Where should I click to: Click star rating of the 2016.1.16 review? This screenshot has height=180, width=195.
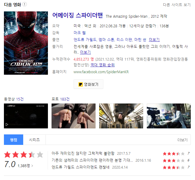tap(174, 160)
